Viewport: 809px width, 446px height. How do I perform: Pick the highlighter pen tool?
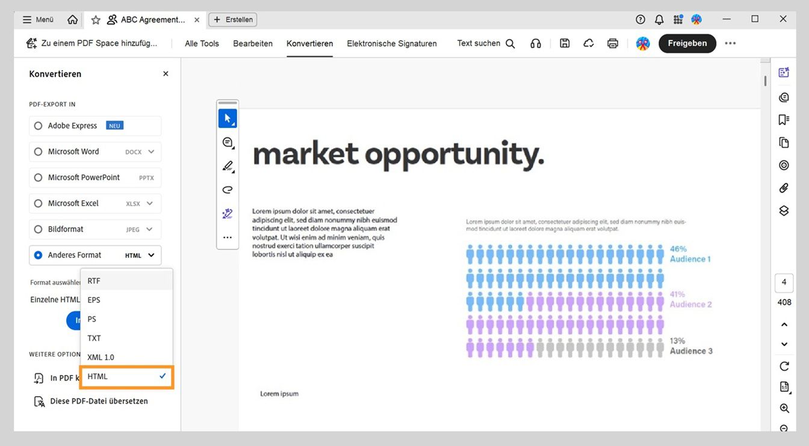pos(228,166)
